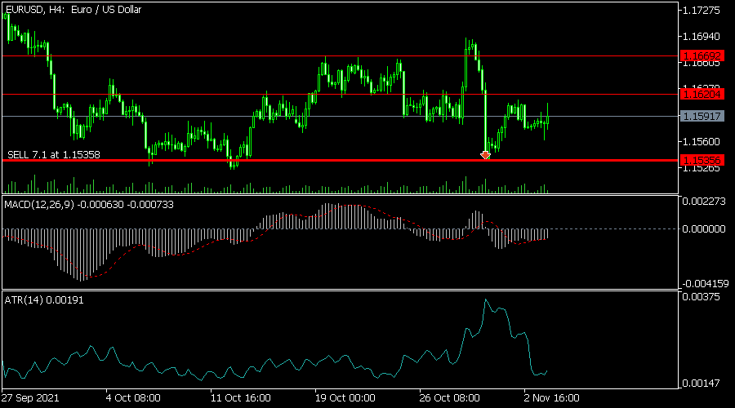The height and width of the screenshot is (408, 735).
Task: Click the ATR(14) 0.00191 indicator label
Action: (44, 300)
